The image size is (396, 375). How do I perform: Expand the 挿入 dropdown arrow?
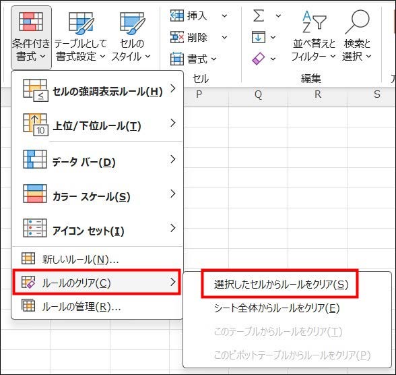pyautogui.click(x=224, y=16)
